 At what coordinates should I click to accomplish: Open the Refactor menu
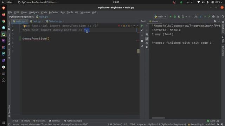pyautogui.click(x=54, y=13)
